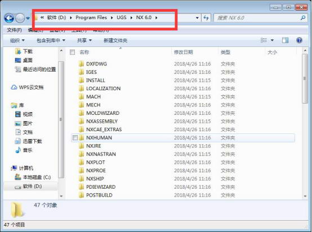The height and width of the screenshot is (232, 312).
Task: Select the NXNASTRAN folder name
Action: click(101, 154)
